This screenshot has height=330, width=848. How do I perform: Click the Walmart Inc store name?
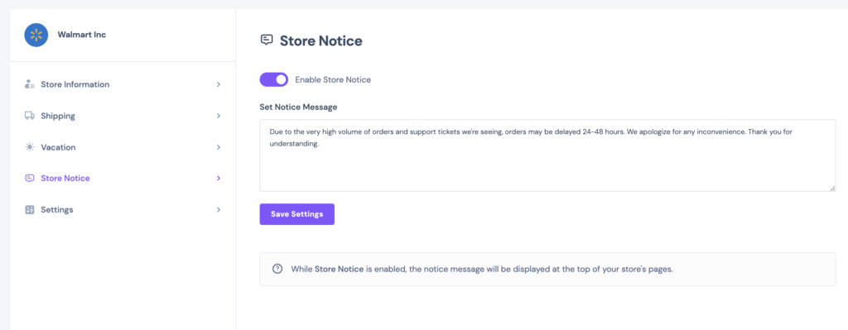[82, 35]
